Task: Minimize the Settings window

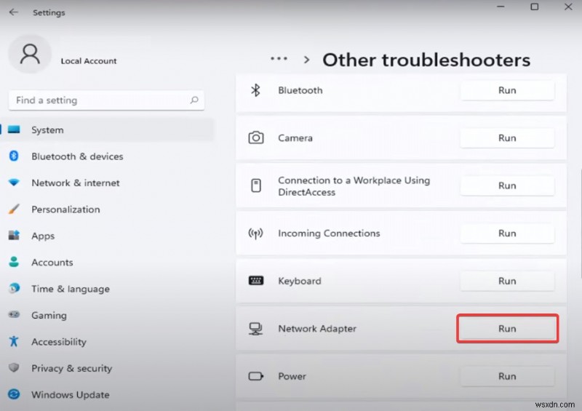Action: pos(501,7)
